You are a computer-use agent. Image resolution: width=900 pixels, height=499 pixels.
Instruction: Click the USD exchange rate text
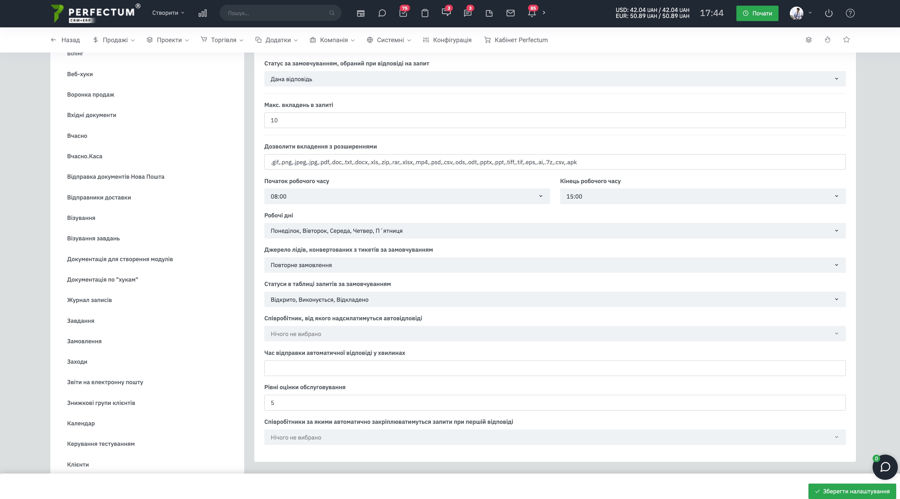pyautogui.click(x=652, y=10)
